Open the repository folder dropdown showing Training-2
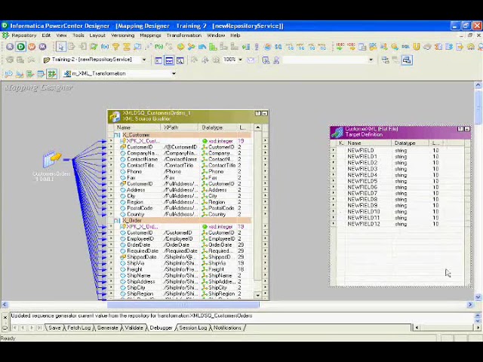This screenshot has width=483, height=362. click(x=143, y=60)
